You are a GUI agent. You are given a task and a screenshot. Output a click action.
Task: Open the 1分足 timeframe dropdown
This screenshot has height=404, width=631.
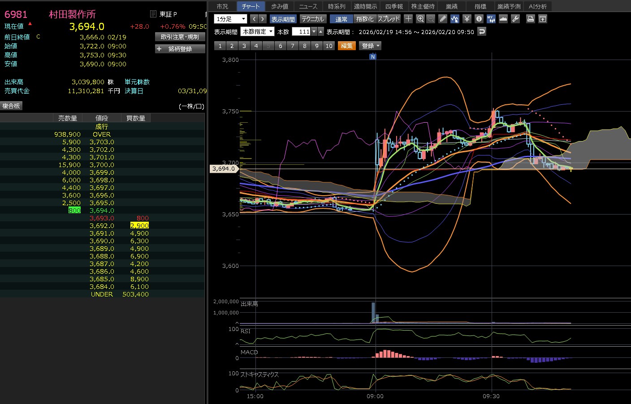pos(230,19)
